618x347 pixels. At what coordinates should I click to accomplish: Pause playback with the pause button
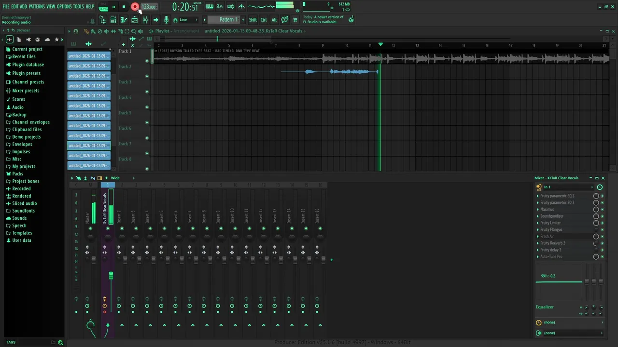point(114,7)
